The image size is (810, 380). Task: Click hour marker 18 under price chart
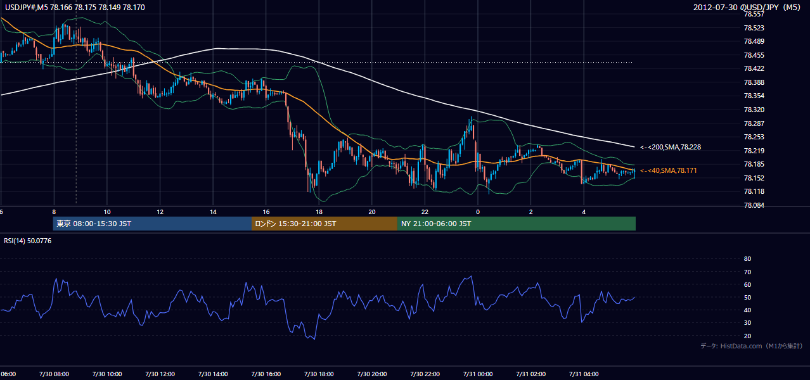point(319,212)
